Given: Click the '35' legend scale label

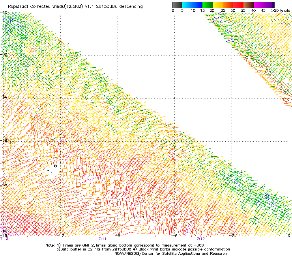Looking at the screenshot, I should [x=243, y=11].
